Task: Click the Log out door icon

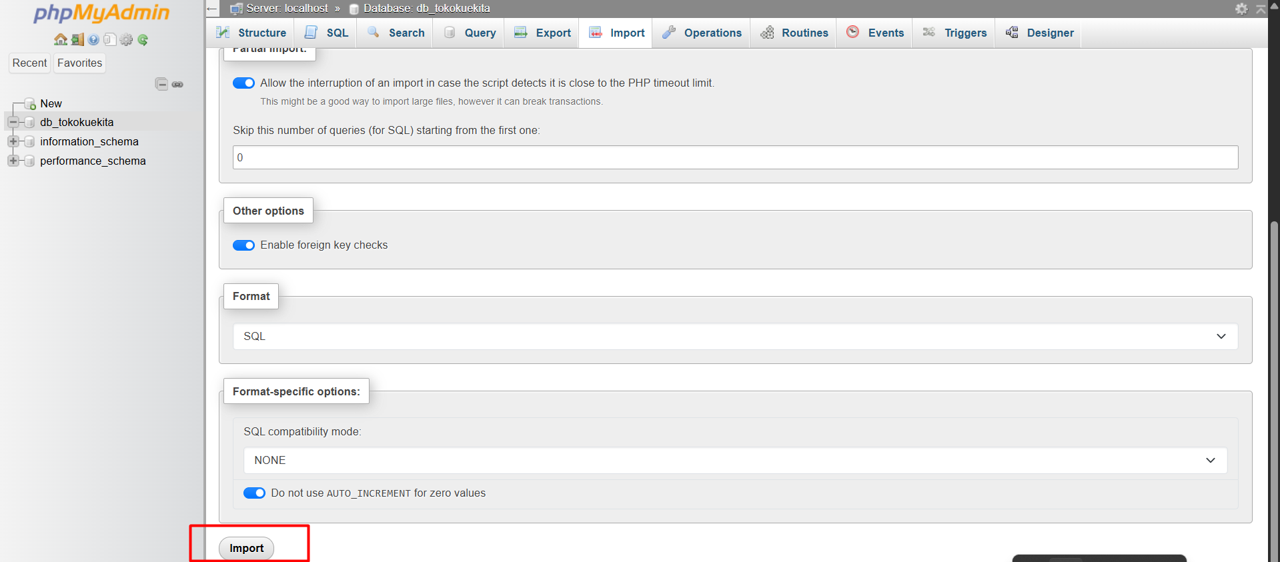Action: click(77, 40)
